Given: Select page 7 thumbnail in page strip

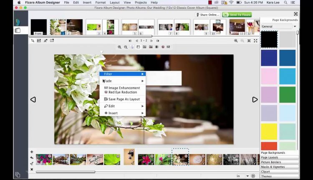Looking at the screenshot, I should pyautogui.click(x=166, y=27).
